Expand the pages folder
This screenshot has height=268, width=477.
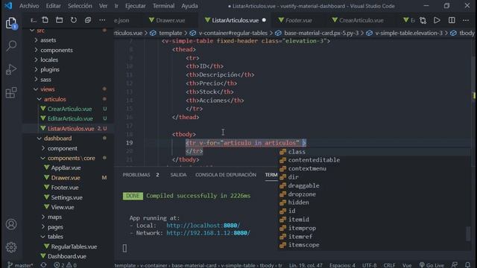coord(55,227)
